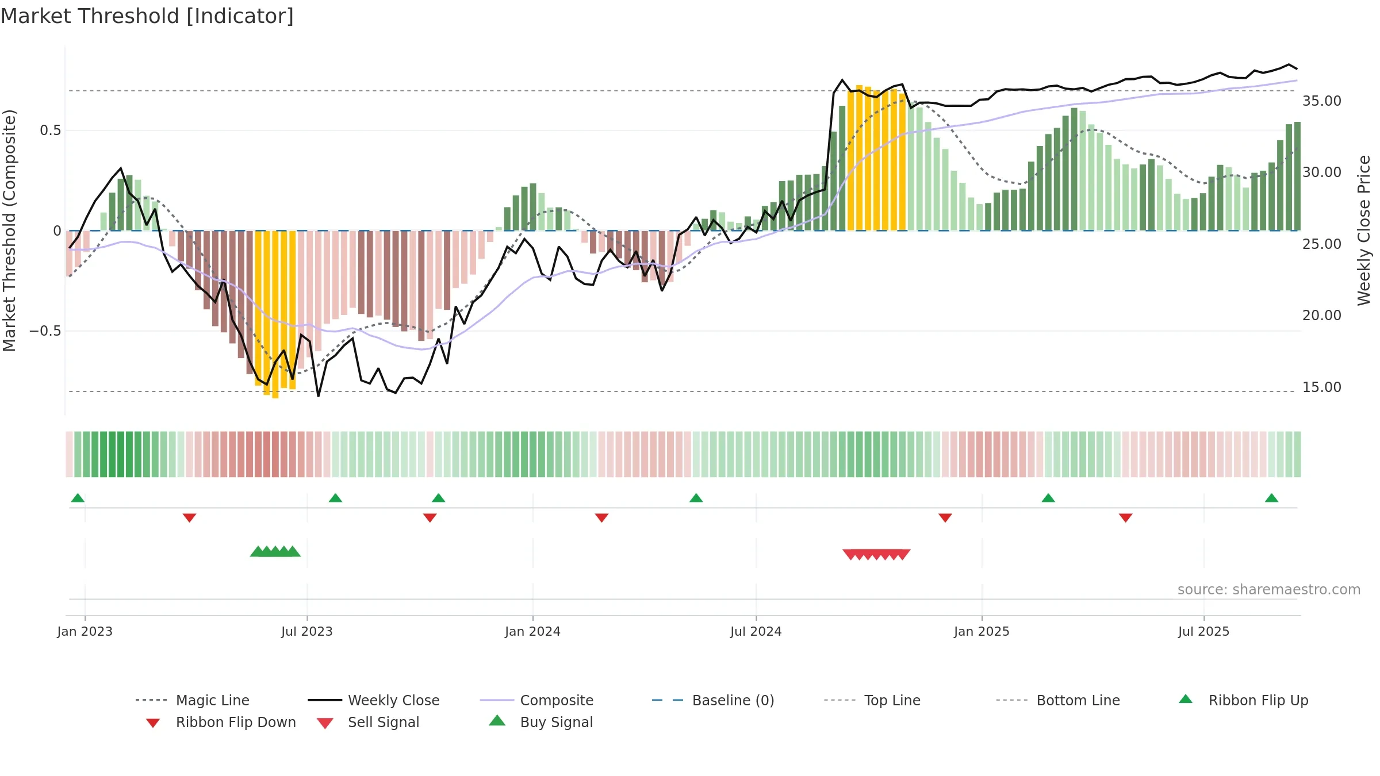Viewport: 1380px width, 776px height.
Task: Click the 30.00 price axis label
Action: [x=1322, y=172]
